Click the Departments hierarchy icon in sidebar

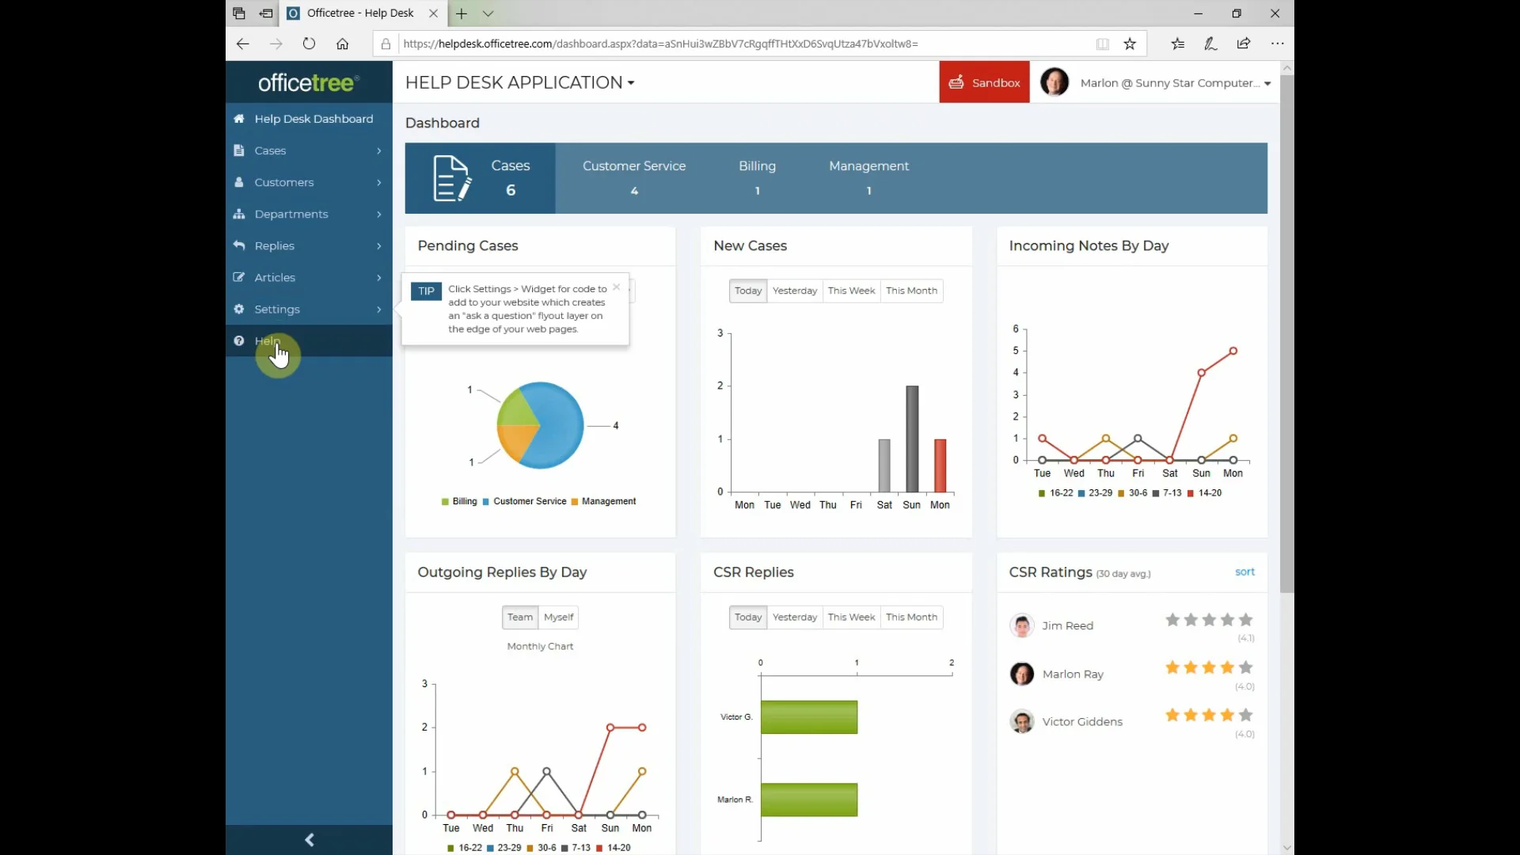[x=239, y=214]
